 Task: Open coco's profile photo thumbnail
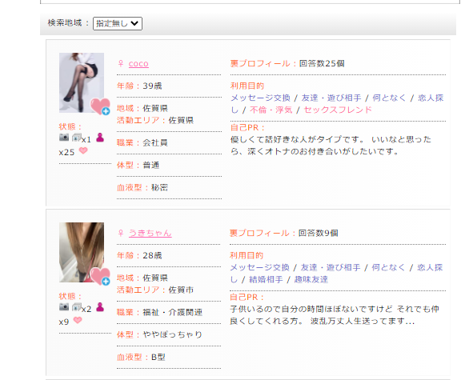pos(82,83)
